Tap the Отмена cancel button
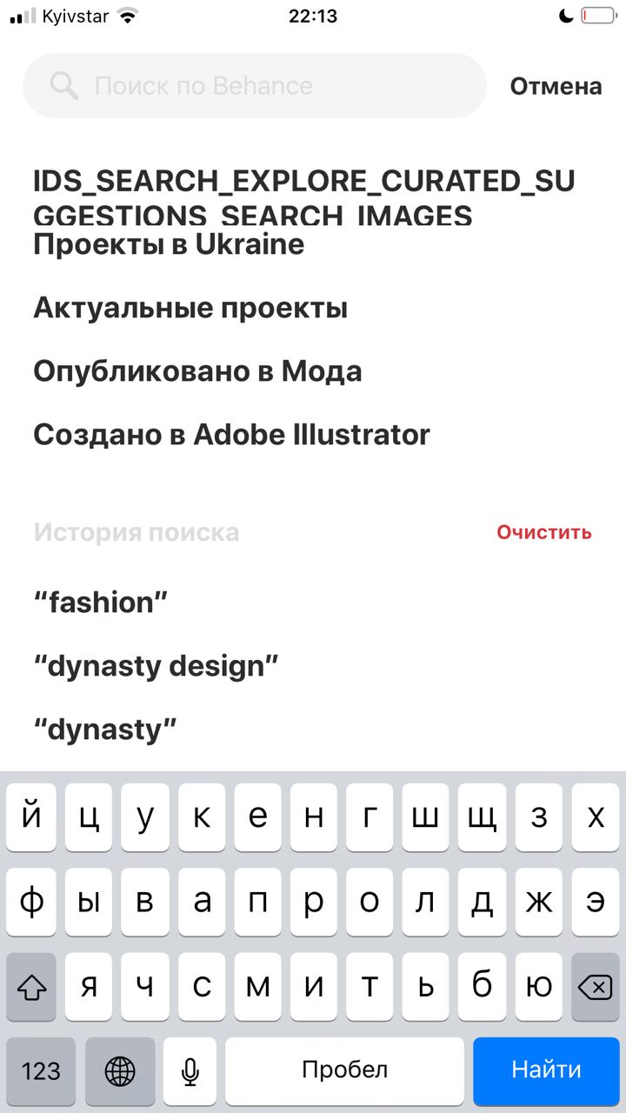The width and height of the screenshot is (626, 1113). (556, 86)
